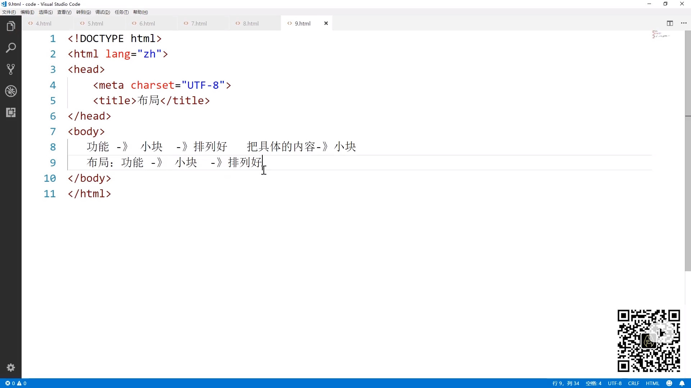691x388 pixels.
Task: Open the Search view in activity bar
Action: pyautogui.click(x=11, y=48)
